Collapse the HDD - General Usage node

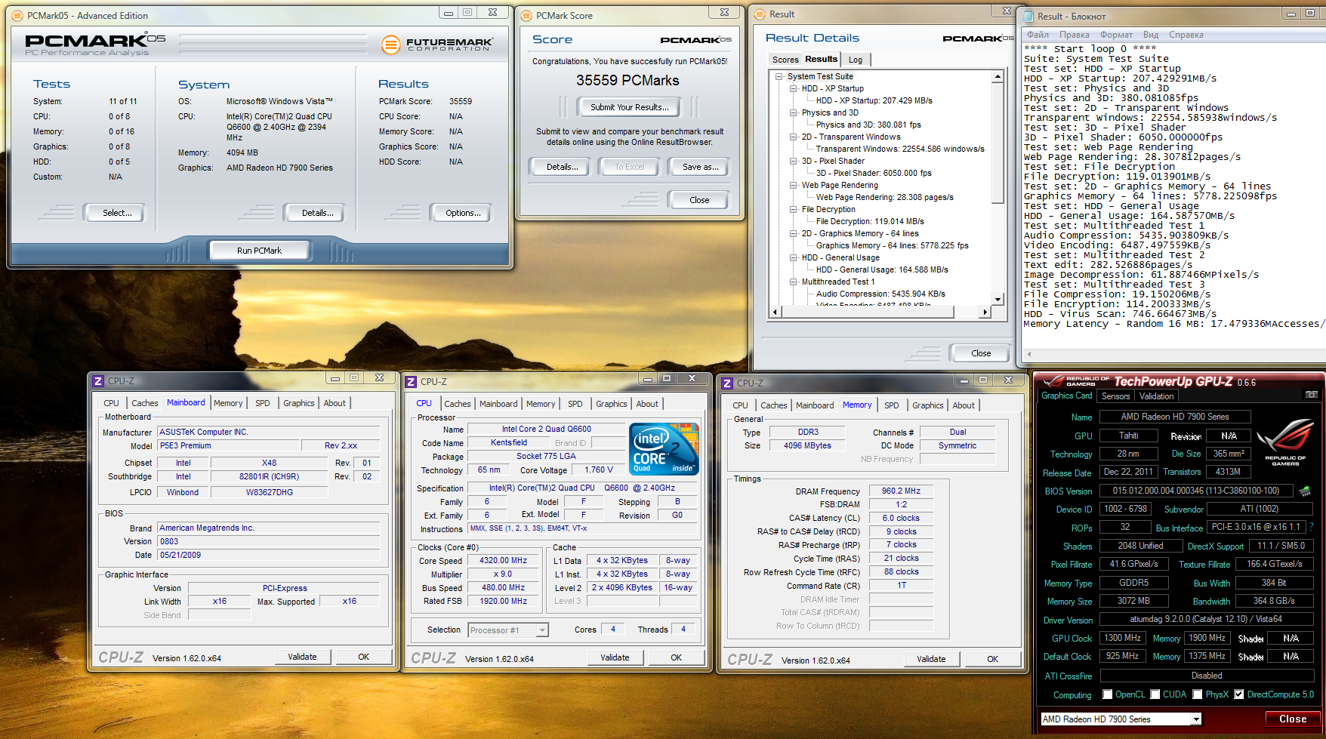[x=794, y=257]
